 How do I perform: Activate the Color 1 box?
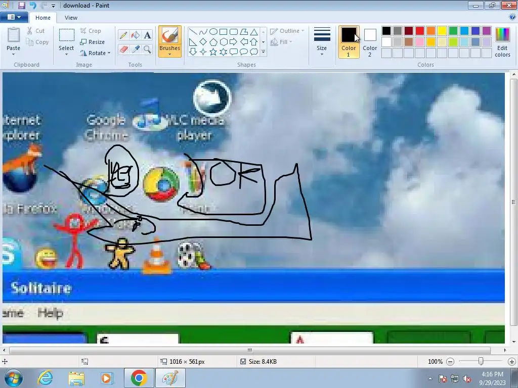point(349,42)
